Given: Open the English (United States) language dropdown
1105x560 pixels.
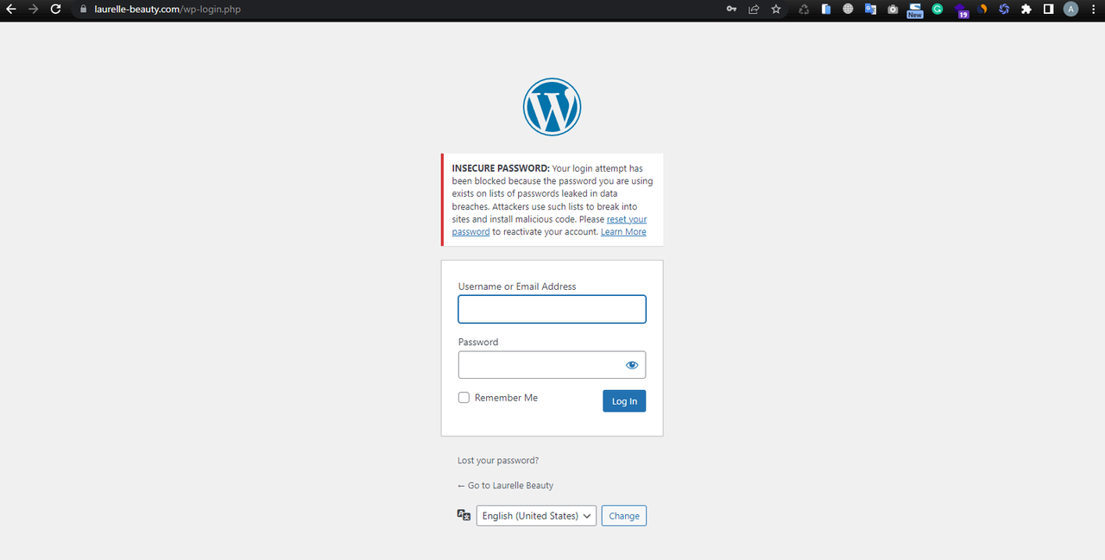Looking at the screenshot, I should 536,515.
